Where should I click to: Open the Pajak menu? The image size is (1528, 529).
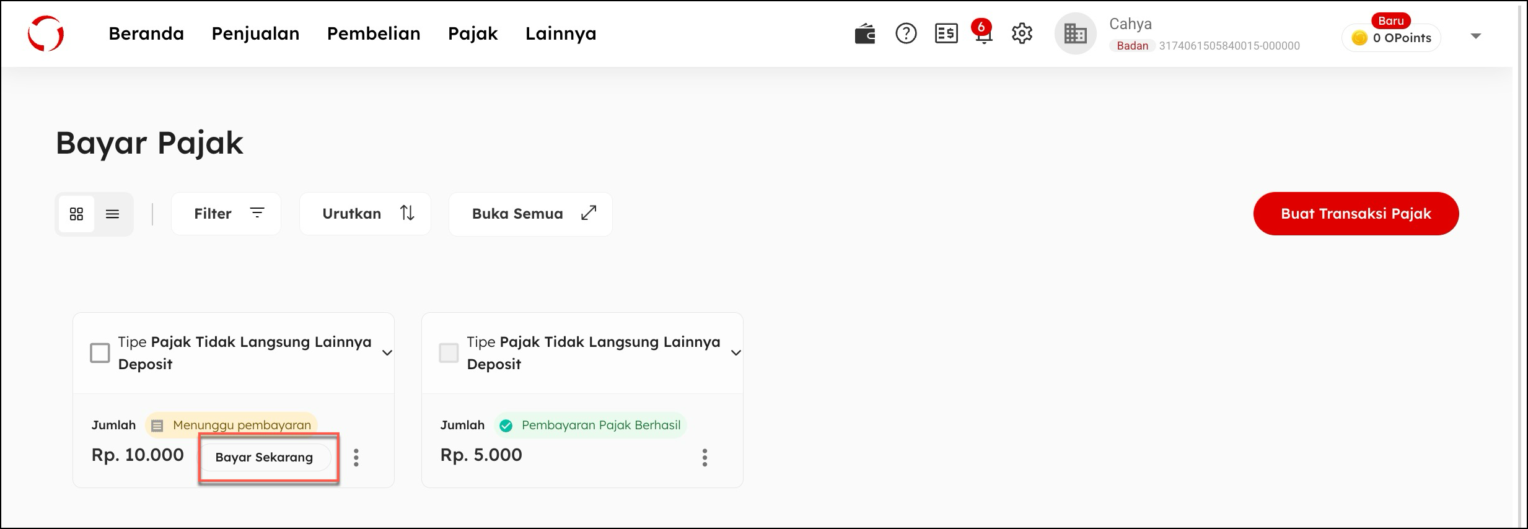[x=473, y=33]
